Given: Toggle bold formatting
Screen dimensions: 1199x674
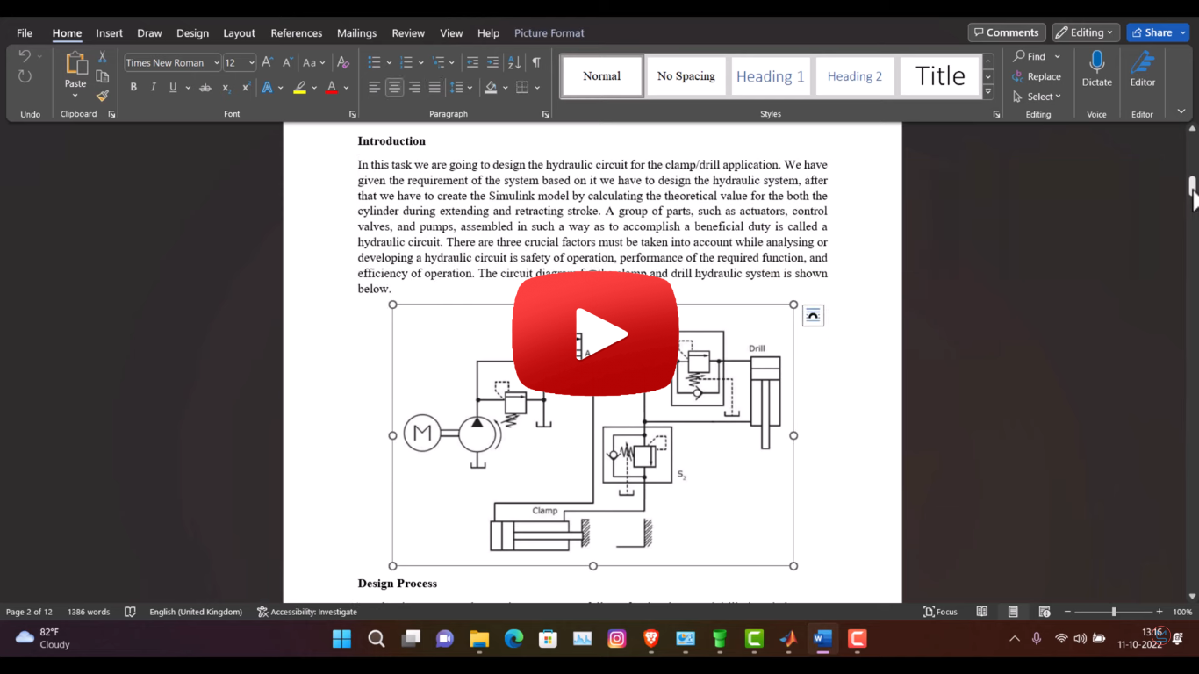Looking at the screenshot, I should (133, 87).
